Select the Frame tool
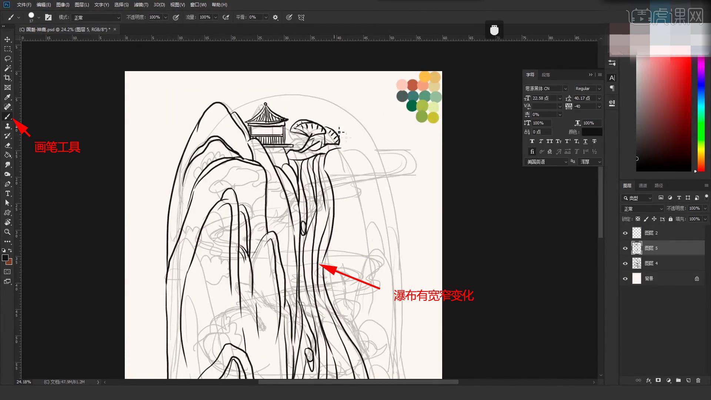 point(7,87)
